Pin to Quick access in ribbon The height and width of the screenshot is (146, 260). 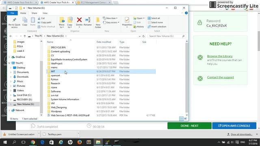[14, 23]
